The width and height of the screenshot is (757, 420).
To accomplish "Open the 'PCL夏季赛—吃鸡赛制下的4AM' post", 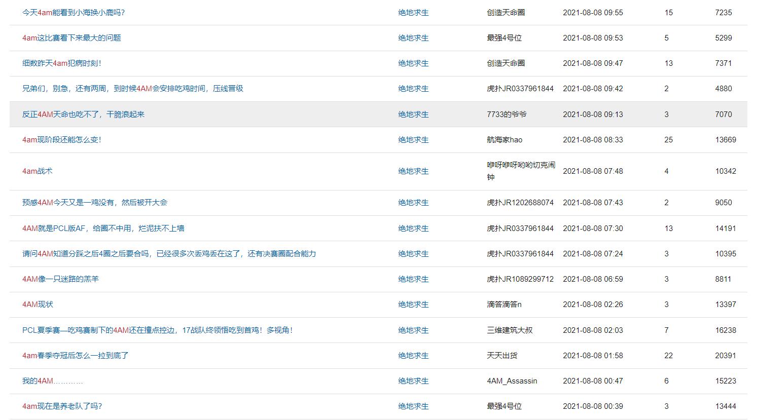I will click(157, 330).
